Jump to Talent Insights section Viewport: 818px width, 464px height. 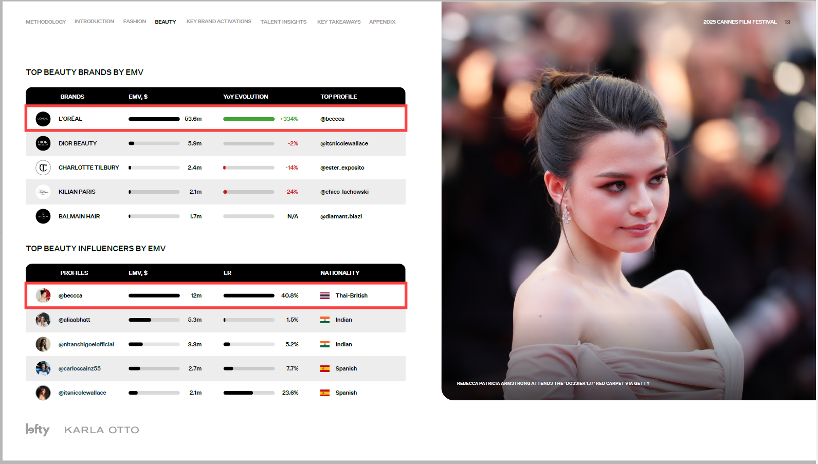283,22
